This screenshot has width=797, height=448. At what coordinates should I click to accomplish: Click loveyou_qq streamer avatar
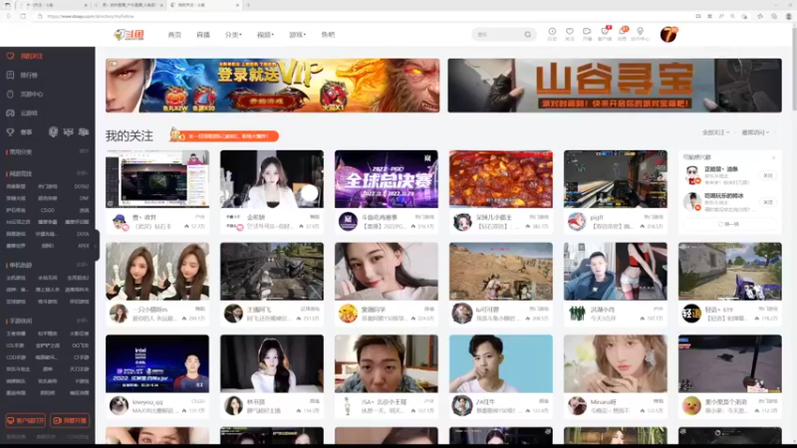[119, 406]
